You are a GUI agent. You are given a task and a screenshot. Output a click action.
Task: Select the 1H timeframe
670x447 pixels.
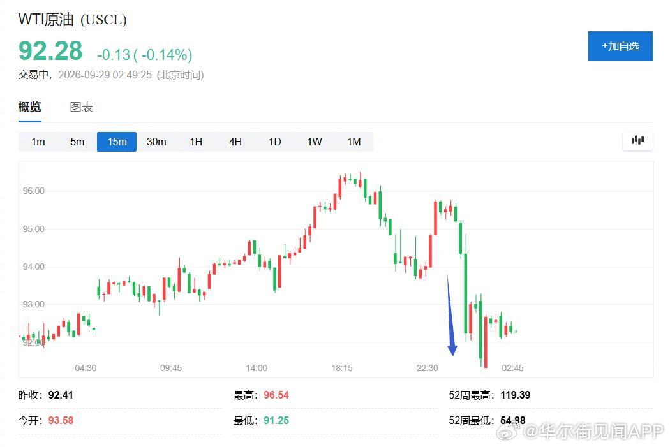[x=196, y=142]
